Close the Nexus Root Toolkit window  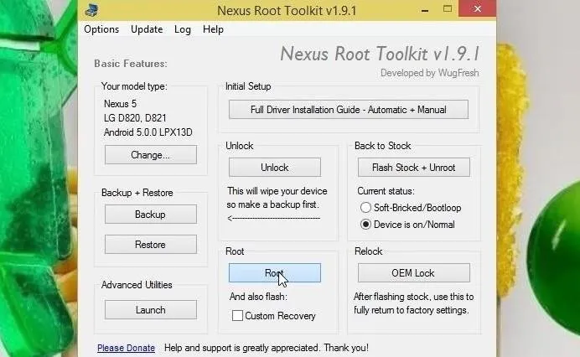pyautogui.click(x=477, y=8)
